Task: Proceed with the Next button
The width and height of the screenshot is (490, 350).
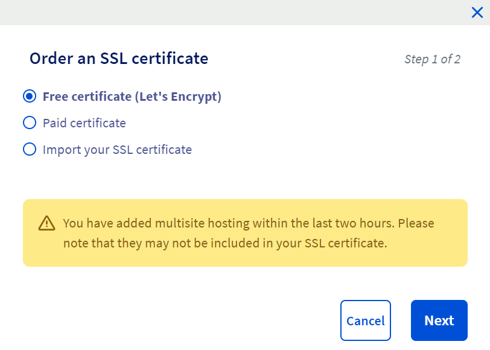Action: (439, 320)
